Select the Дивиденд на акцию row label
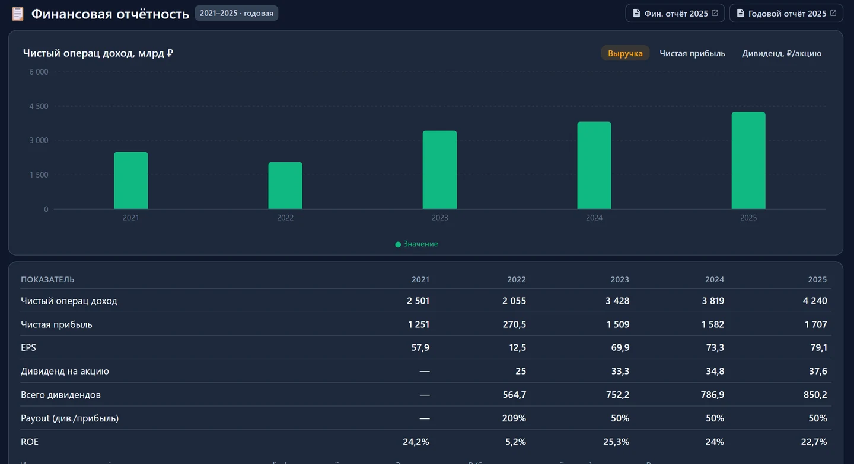 pyautogui.click(x=65, y=371)
